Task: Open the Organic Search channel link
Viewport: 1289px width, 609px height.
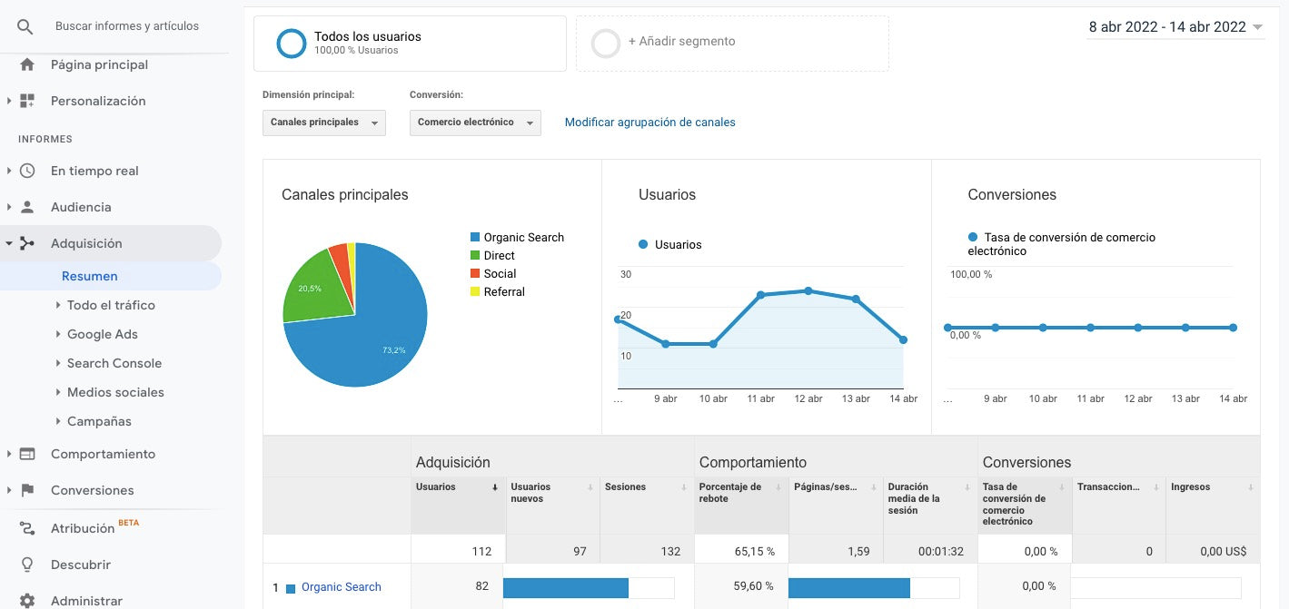Action: pos(341,587)
